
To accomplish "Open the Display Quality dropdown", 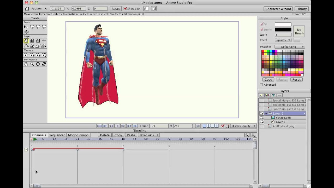I will click(x=243, y=126).
